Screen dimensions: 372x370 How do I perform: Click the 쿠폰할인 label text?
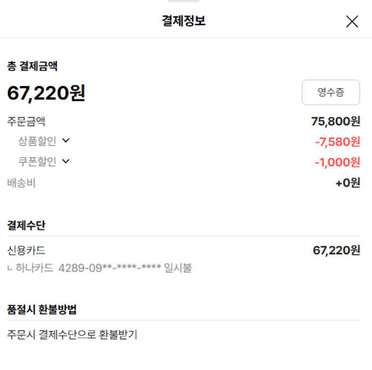[37, 161]
